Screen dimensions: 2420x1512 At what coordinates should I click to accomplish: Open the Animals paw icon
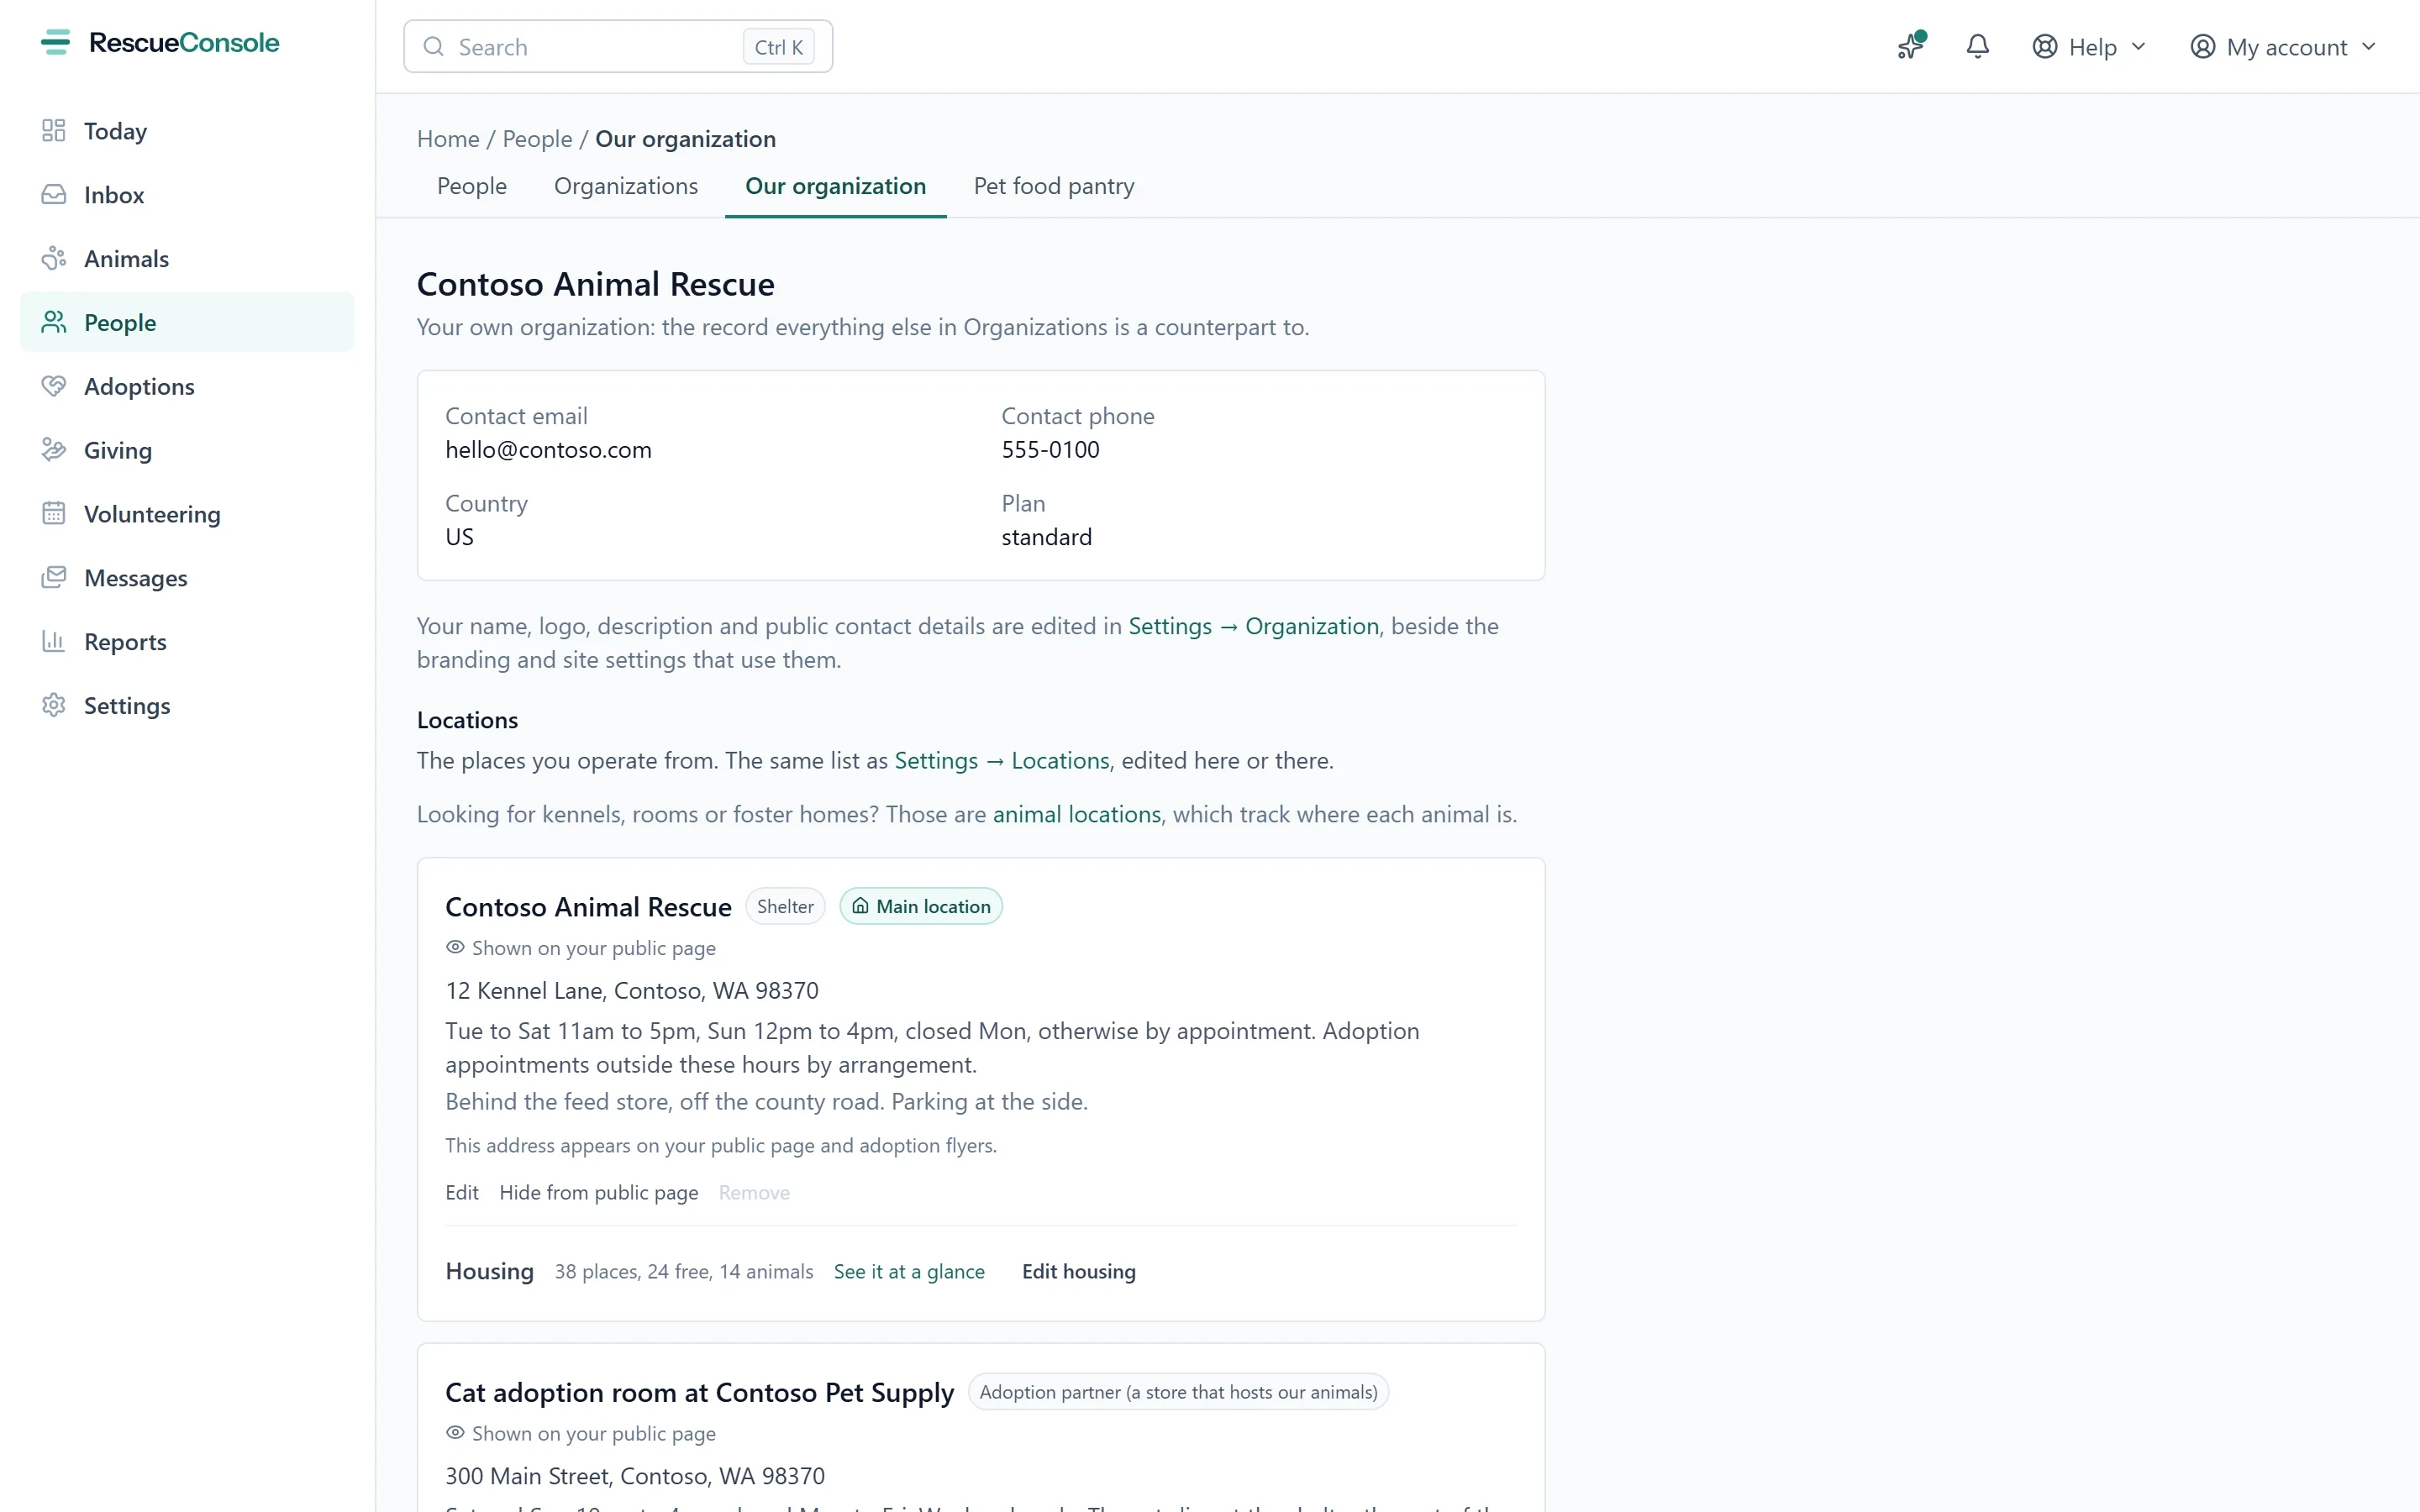pos(54,259)
